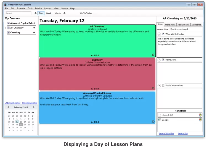Open the Schedule menu

click(21, 9)
